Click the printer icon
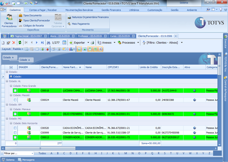The height and width of the screenshot is (162, 228). [x=92, y=43]
